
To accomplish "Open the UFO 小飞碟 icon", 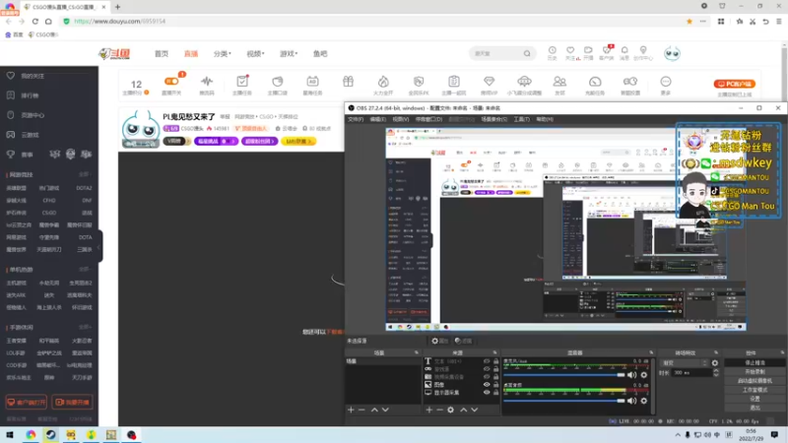I will 524,82.
